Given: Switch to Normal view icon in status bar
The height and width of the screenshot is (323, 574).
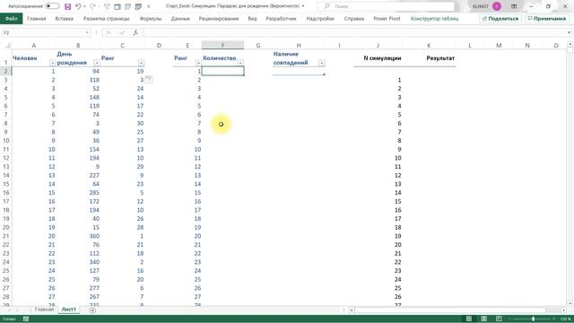Looking at the screenshot, I should 469,319.
